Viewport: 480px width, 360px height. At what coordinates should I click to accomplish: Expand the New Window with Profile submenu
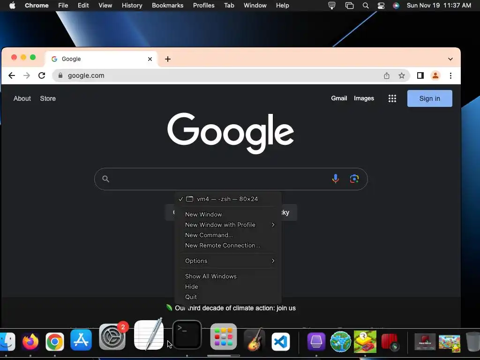pyautogui.click(x=228, y=225)
